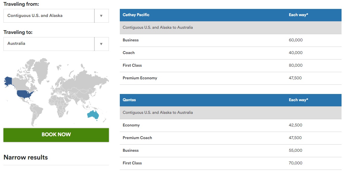This screenshot has width=345, height=171.
Task: Click the Qantas Economy 42,500 value
Action: tap(295, 125)
